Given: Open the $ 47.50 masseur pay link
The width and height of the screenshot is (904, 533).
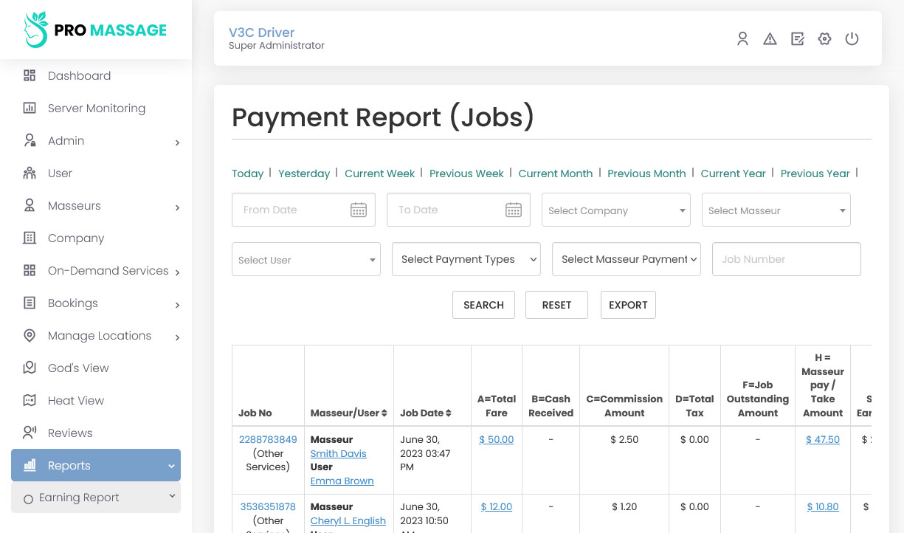Looking at the screenshot, I should coord(823,439).
